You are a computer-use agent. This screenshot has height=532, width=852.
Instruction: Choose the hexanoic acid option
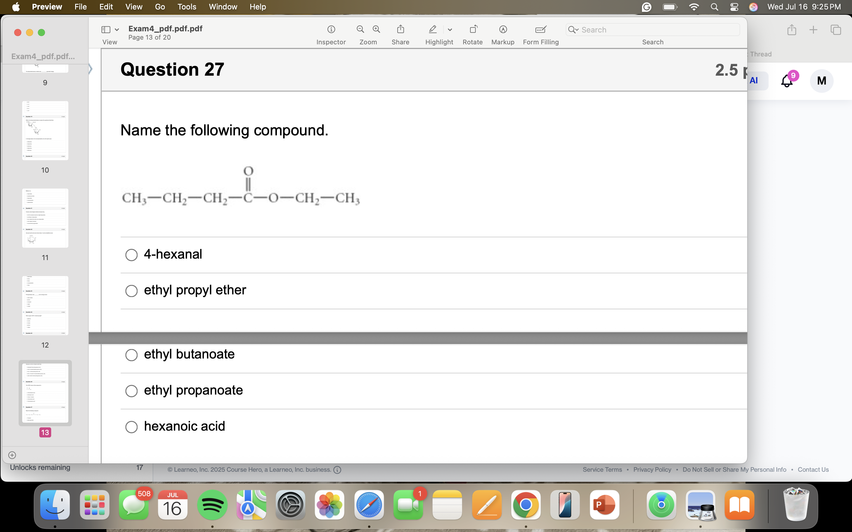pyautogui.click(x=131, y=426)
